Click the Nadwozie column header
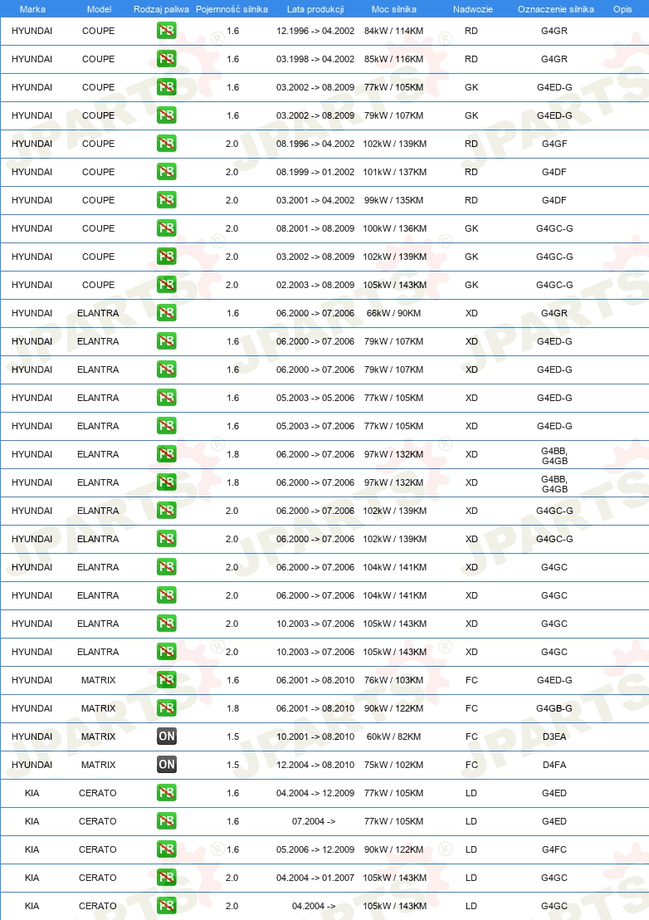The width and height of the screenshot is (649, 920). [472, 9]
